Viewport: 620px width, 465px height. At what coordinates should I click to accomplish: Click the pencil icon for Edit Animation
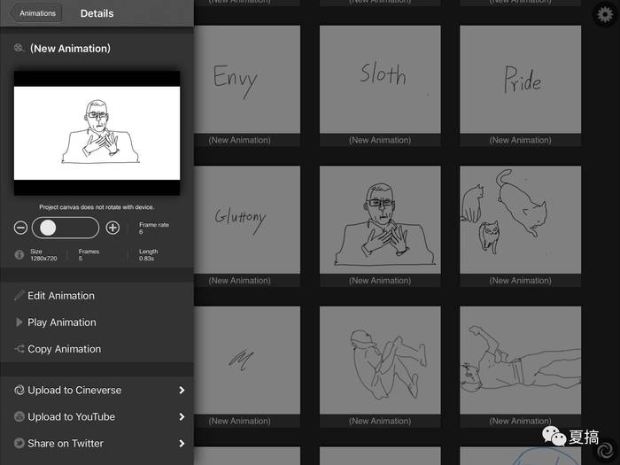click(x=19, y=295)
